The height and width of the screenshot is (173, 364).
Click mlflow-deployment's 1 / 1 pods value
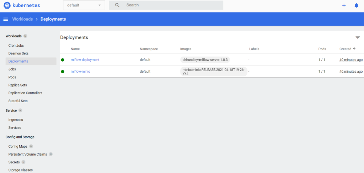tap(322, 60)
